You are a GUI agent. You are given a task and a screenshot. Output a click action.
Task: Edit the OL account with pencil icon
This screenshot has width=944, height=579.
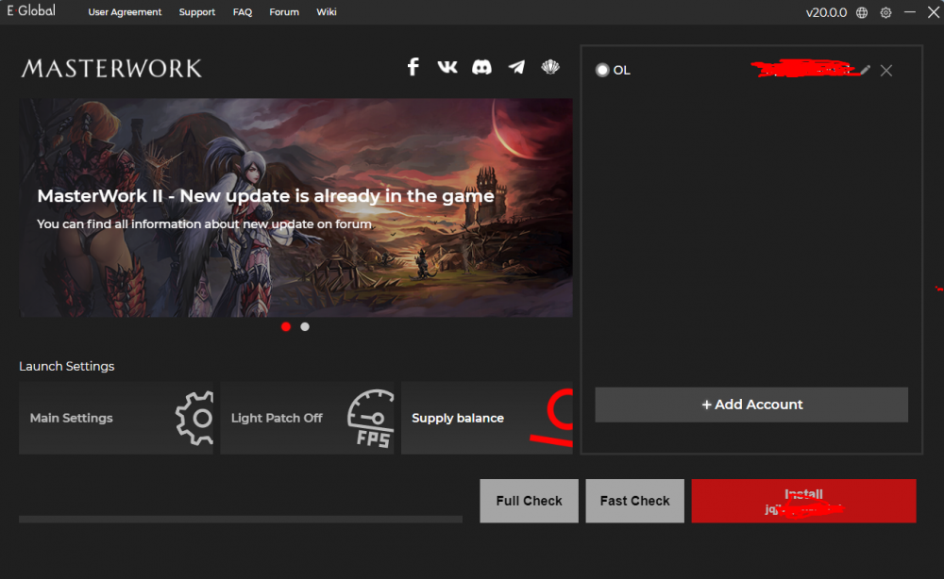point(866,71)
